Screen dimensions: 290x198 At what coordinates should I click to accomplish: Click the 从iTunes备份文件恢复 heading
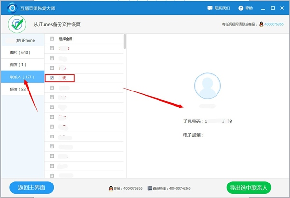(x=57, y=24)
